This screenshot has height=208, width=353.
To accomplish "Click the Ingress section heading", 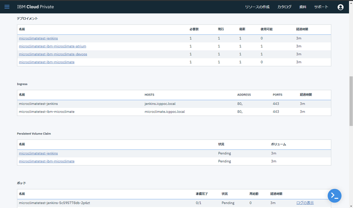I will (x=22, y=84).
